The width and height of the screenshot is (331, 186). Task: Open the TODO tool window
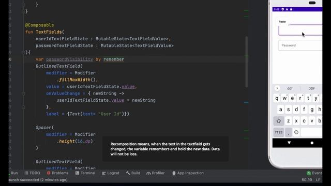[x=32, y=173]
